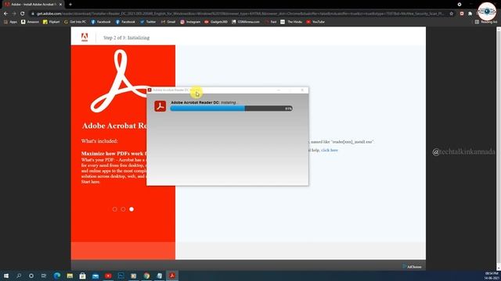Viewport: 501px width, 281px height.
Task: Open the Gmail bookmark
Action: coord(168,22)
